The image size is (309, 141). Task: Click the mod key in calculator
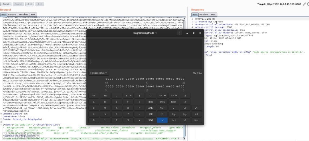tap(151, 102)
